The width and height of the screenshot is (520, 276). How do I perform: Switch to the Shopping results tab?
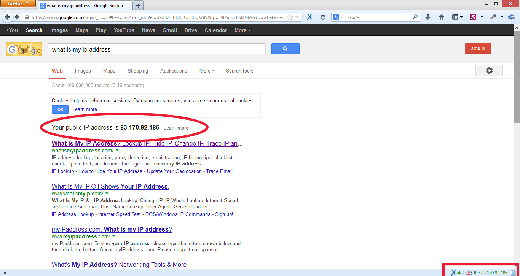tap(138, 71)
